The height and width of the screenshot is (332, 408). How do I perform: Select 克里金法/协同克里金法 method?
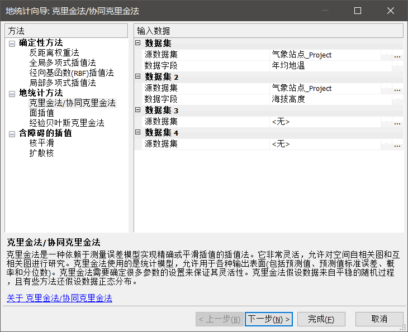[x=72, y=103]
